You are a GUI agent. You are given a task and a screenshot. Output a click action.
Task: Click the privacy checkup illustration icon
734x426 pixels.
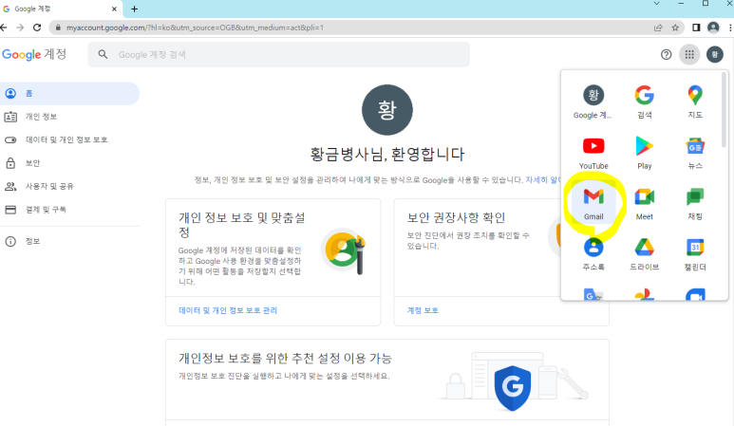pos(343,251)
